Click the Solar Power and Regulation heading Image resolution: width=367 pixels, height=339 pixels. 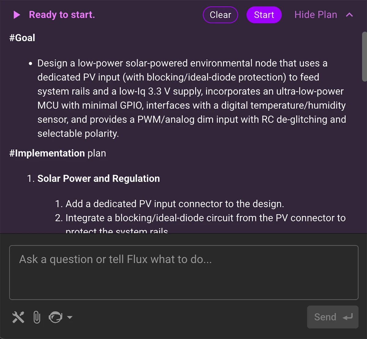[x=98, y=178]
